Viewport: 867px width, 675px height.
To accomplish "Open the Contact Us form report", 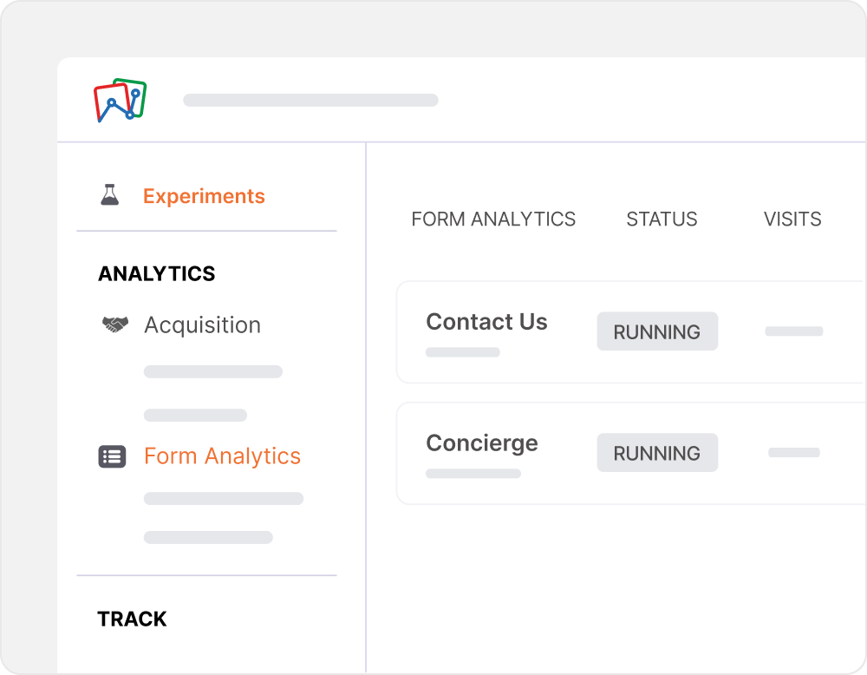I will coord(486,322).
